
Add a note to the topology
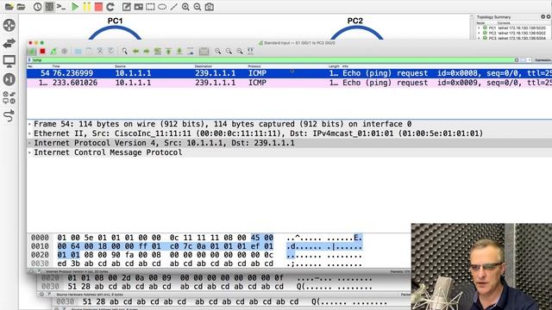point(127,7)
